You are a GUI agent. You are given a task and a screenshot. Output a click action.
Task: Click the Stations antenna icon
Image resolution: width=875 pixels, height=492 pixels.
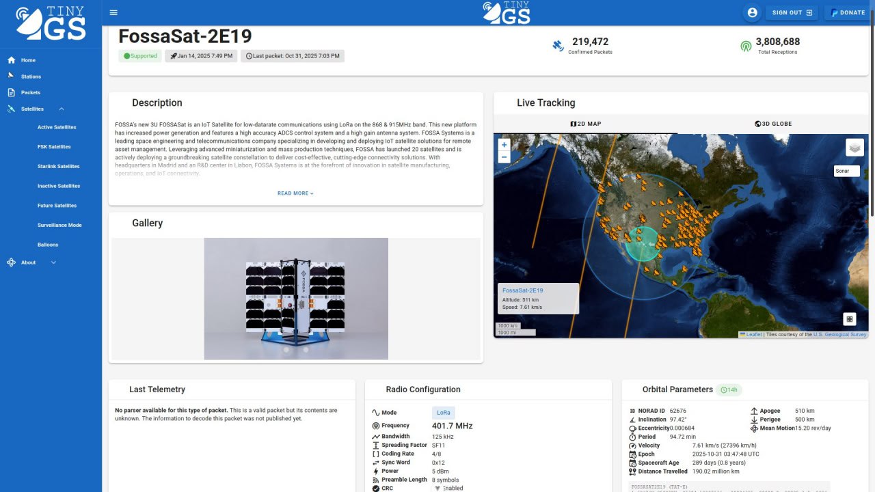(x=11, y=76)
